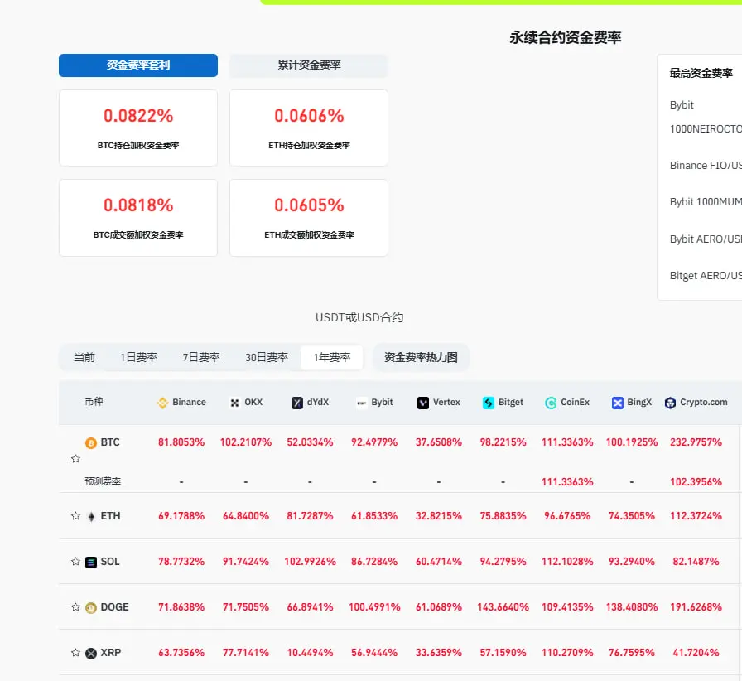
Task: Open the Bybit 1000MUM entry
Action: [706, 202]
